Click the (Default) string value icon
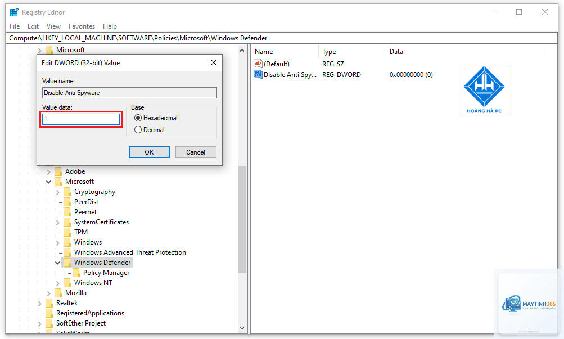This screenshot has height=339, width=564. click(258, 64)
